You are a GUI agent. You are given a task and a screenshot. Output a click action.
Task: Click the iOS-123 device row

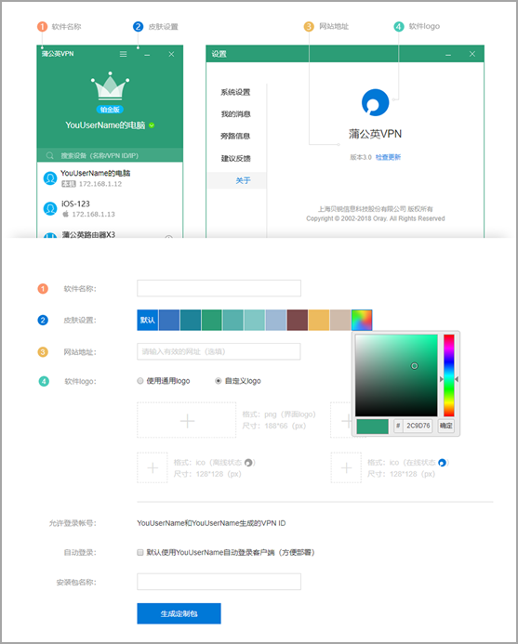[110, 209]
